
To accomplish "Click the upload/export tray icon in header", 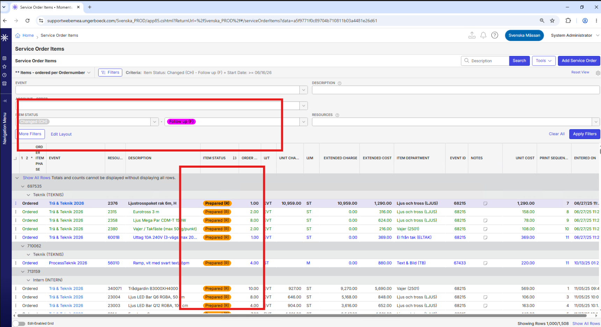I will pos(472,35).
